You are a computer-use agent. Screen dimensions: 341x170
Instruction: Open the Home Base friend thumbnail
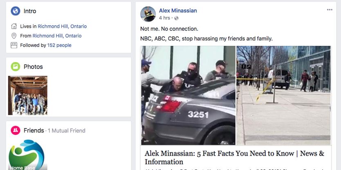pos(26,155)
